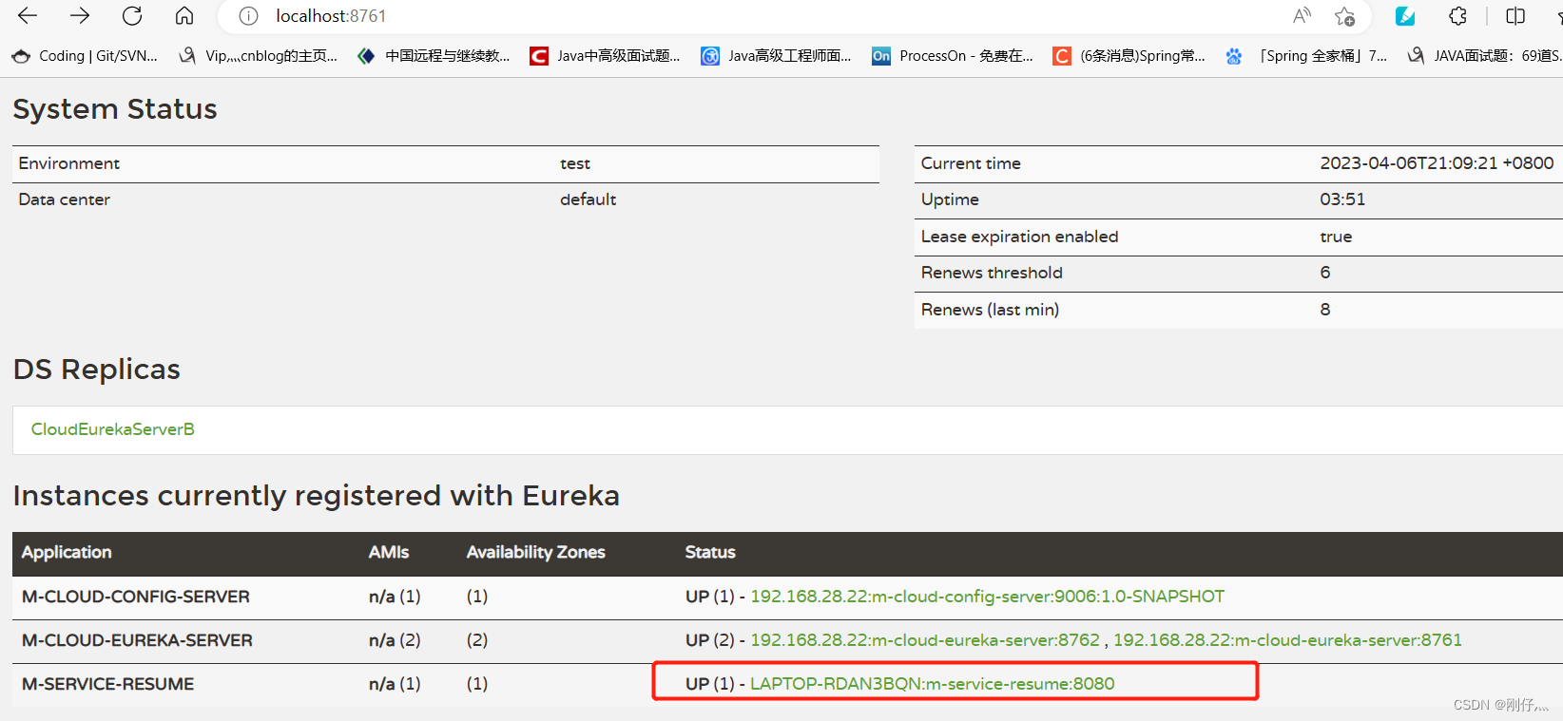Image resolution: width=1563 pixels, height=721 pixels.
Task: Go back with the browser back arrow
Action: pos(28,15)
